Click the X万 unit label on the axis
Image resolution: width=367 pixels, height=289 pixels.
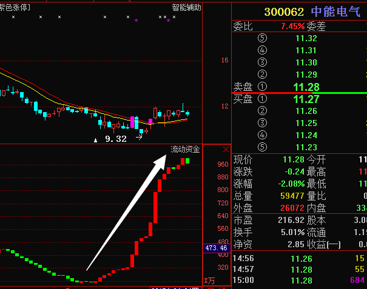tap(209, 281)
